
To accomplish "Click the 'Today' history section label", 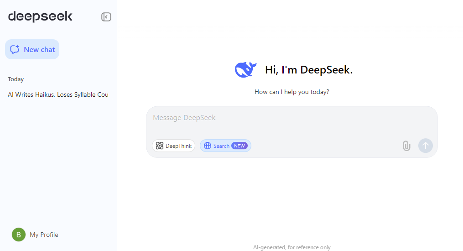I will pos(16,79).
